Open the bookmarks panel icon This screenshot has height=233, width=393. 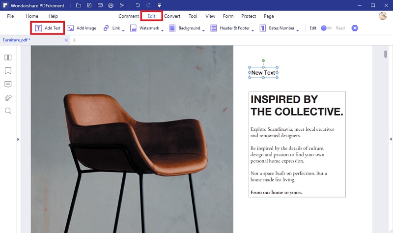(8, 71)
